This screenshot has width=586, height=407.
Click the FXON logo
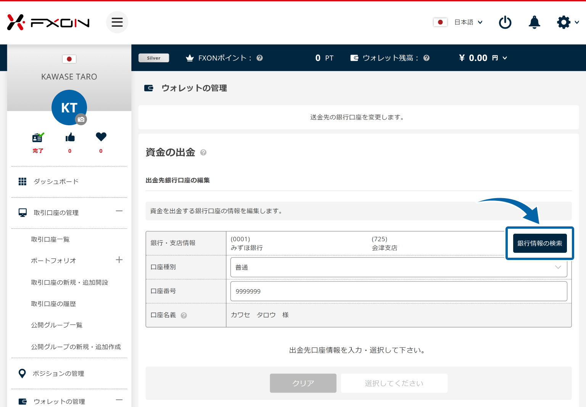[x=48, y=23]
